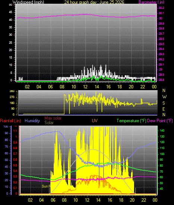The height and width of the screenshot is (205, 174).
Task: Click the 'Max solar' legend label
Action: (53, 118)
